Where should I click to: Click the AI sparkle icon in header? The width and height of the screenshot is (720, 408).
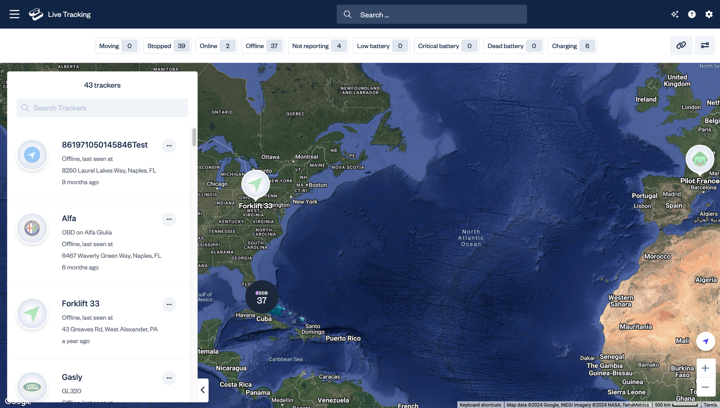(675, 14)
